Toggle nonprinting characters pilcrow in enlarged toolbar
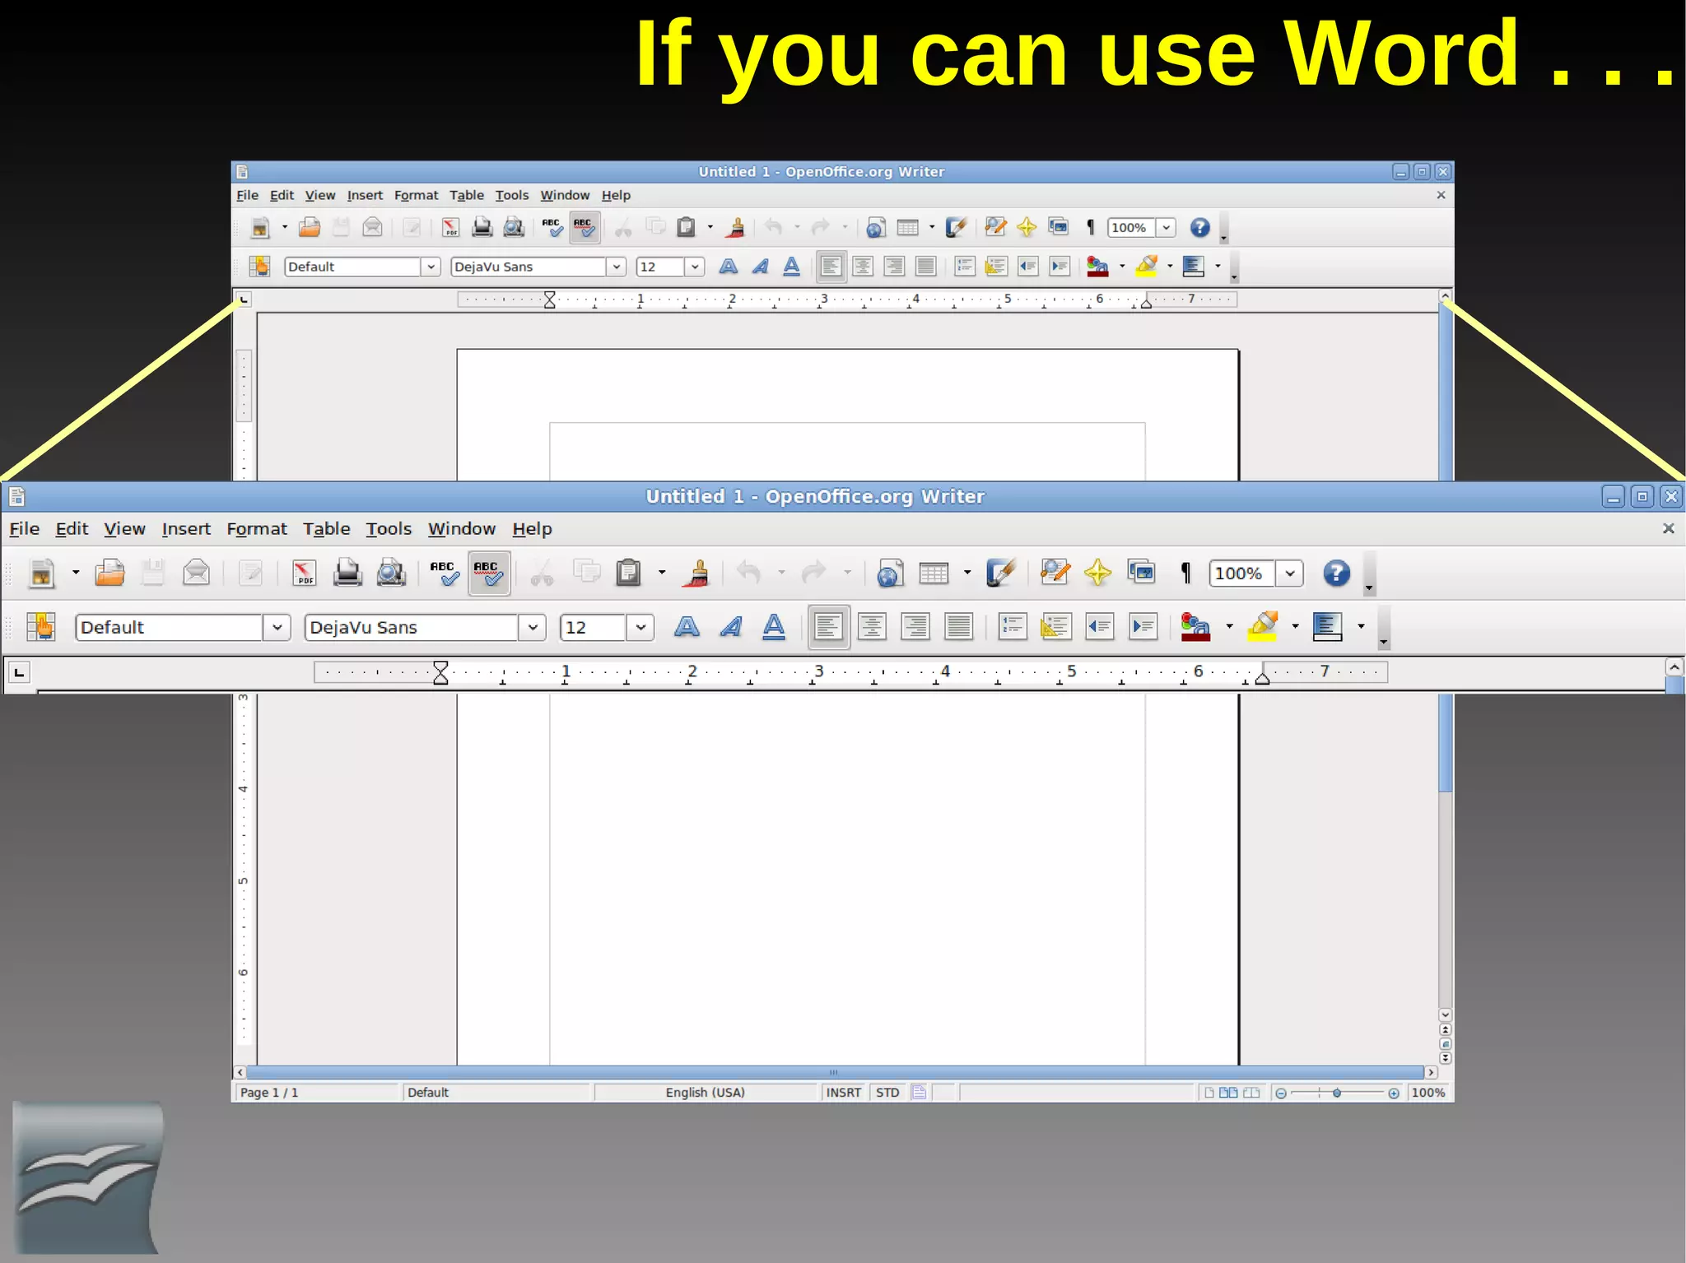 [1185, 573]
